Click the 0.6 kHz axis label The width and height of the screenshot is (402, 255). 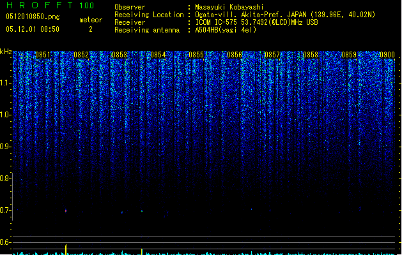[5, 242]
